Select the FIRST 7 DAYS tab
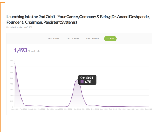This screenshot has height=132, width=152. 53,39
